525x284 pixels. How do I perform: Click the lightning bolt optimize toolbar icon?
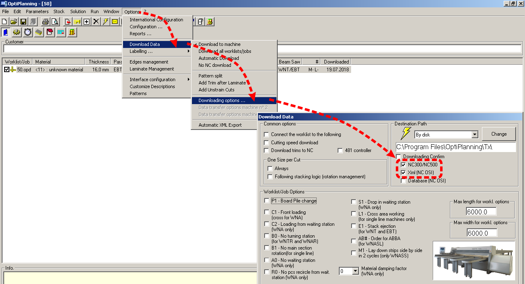tap(105, 21)
